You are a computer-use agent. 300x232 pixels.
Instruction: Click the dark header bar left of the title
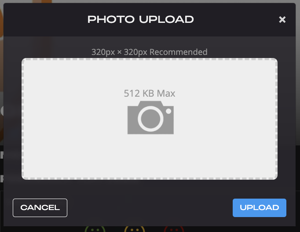pyautogui.click(x=45, y=19)
